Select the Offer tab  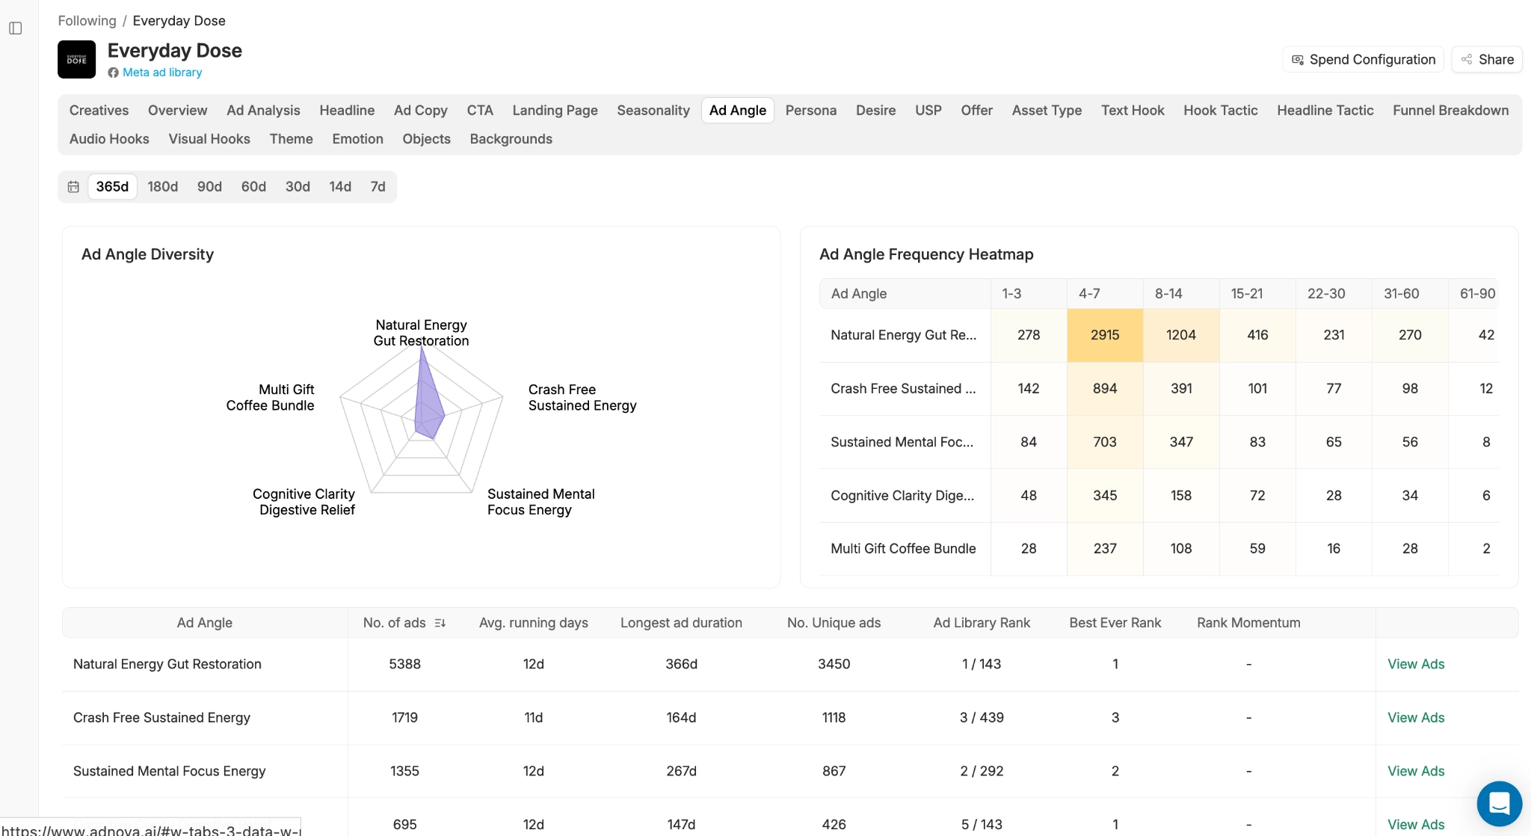coord(976,111)
